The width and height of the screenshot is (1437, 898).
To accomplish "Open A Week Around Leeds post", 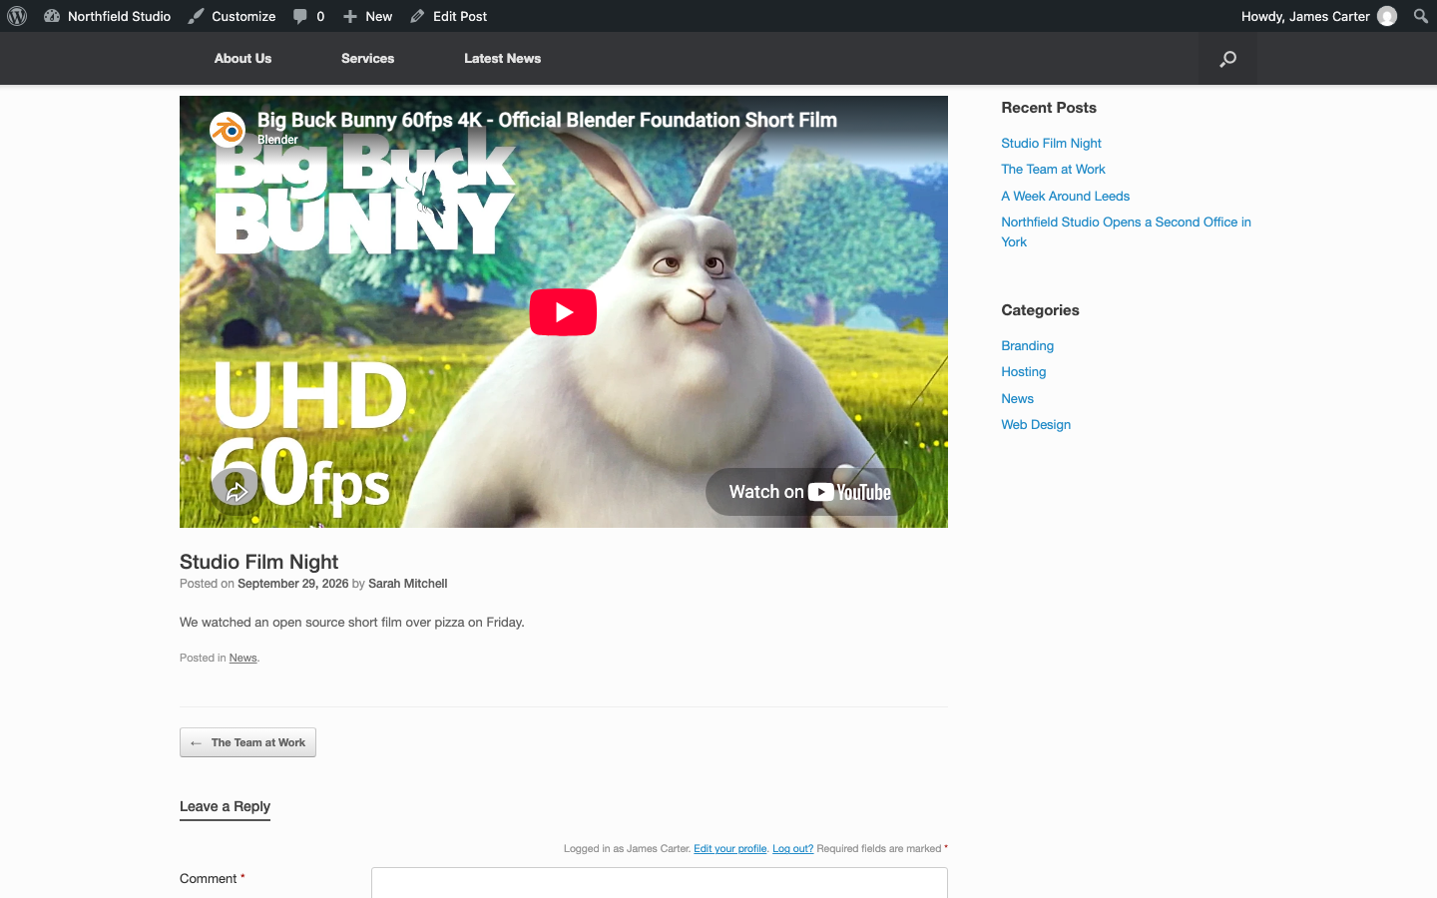I will coord(1065,196).
